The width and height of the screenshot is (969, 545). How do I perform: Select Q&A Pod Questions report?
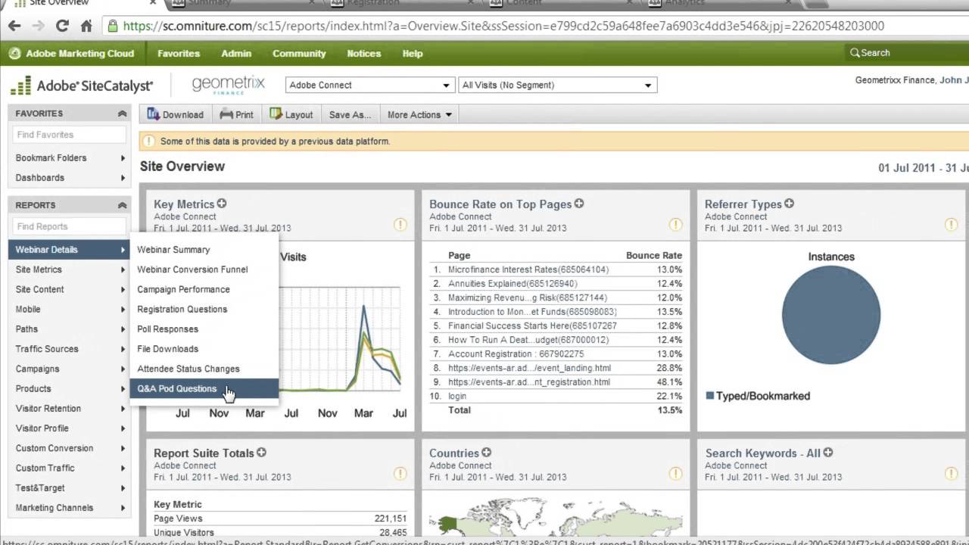204,388
